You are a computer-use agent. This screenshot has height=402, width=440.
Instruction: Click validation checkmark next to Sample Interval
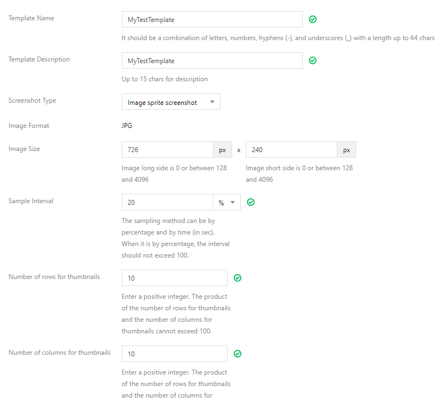(251, 202)
